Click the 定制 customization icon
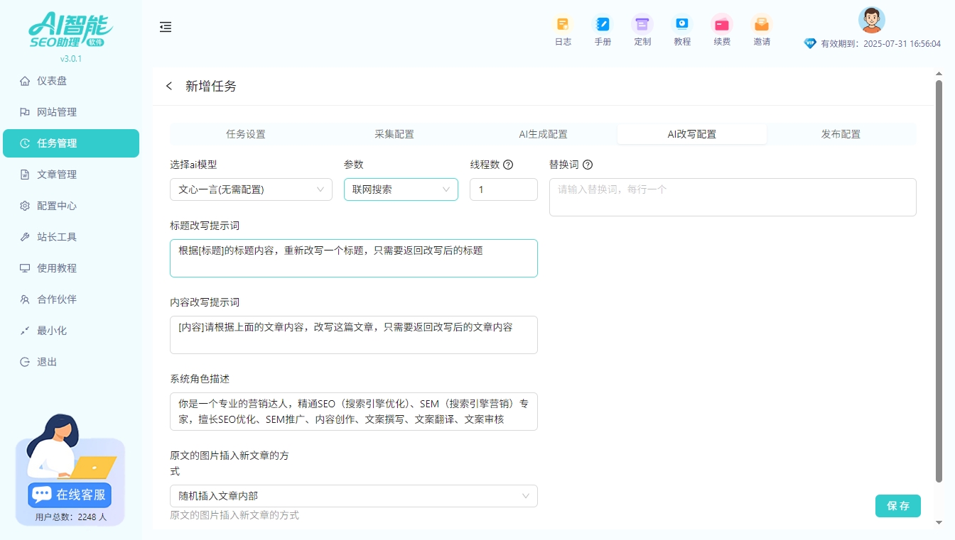This screenshot has width=955, height=540. 642,30
